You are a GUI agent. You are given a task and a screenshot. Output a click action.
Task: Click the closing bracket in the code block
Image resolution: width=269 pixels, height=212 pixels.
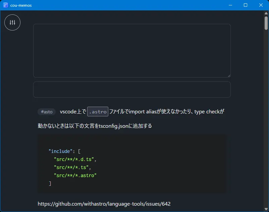(50, 183)
